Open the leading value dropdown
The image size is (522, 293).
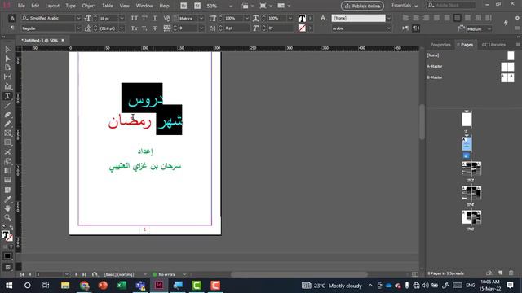(x=122, y=28)
